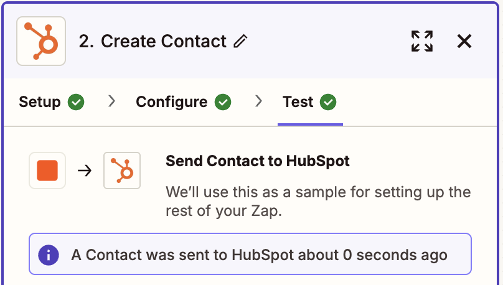Click the chevron between Setup and Configure
The height and width of the screenshot is (285, 503).
pos(112,101)
